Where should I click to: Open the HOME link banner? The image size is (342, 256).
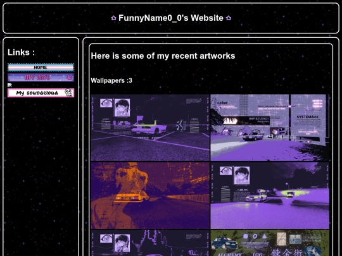point(41,68)
